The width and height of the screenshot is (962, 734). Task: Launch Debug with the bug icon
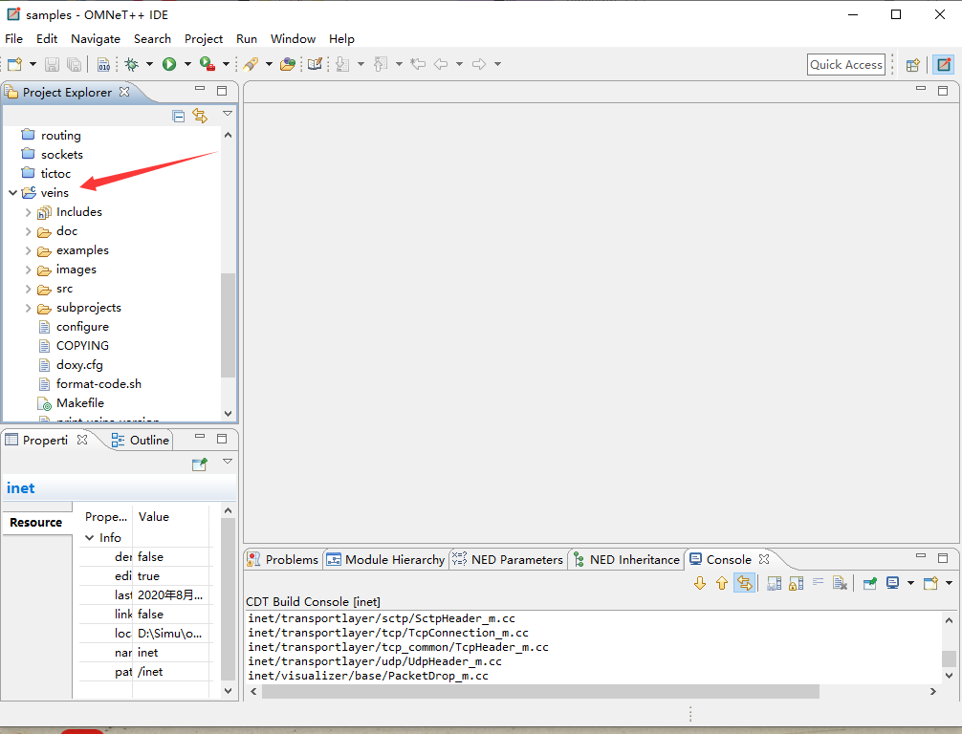[x=131, y=64]
